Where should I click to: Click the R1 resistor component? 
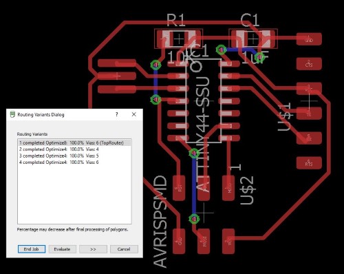(178, 39)
